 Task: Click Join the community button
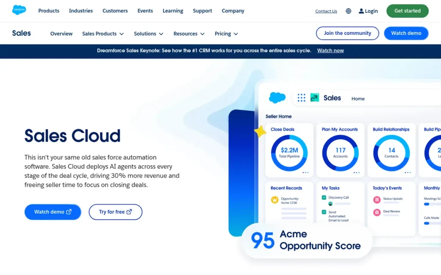pyautogui.click(x=348, y=33)
